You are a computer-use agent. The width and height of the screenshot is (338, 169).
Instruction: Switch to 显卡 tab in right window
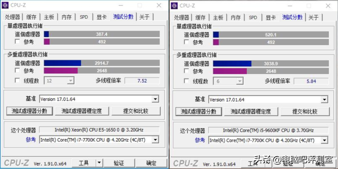pos(270,17)
